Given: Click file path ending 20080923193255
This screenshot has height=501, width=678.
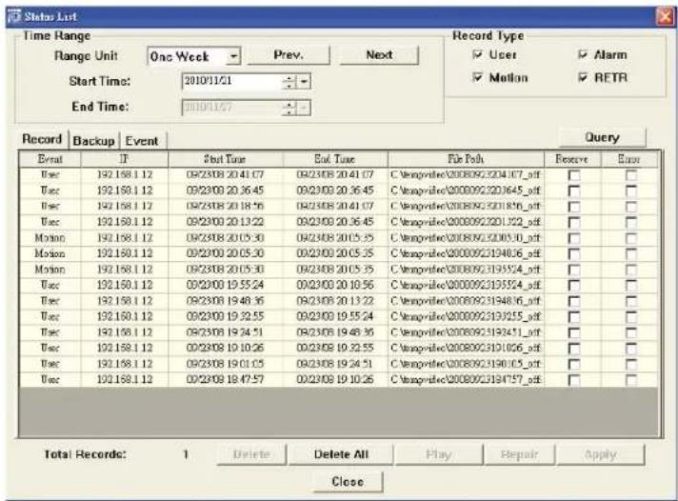Looking at the screenshot, I should tap(466, 316).
